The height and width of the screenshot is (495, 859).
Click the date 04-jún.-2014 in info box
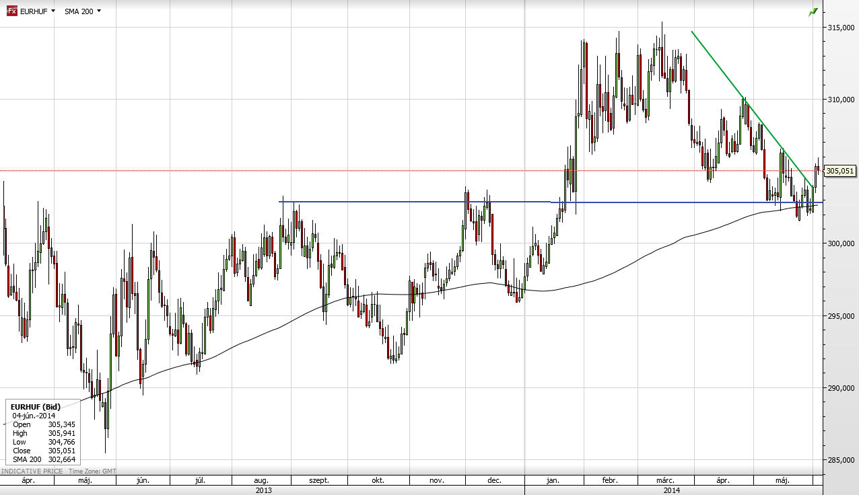(34, 416)
